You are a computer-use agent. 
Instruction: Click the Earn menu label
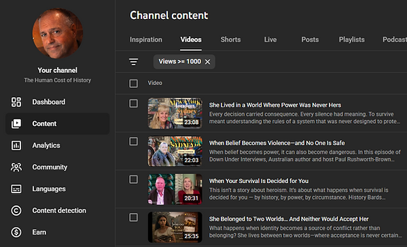pos(39,232)
